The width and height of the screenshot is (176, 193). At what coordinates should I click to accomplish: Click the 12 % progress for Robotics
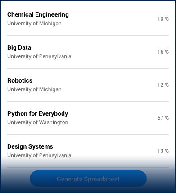163,85
